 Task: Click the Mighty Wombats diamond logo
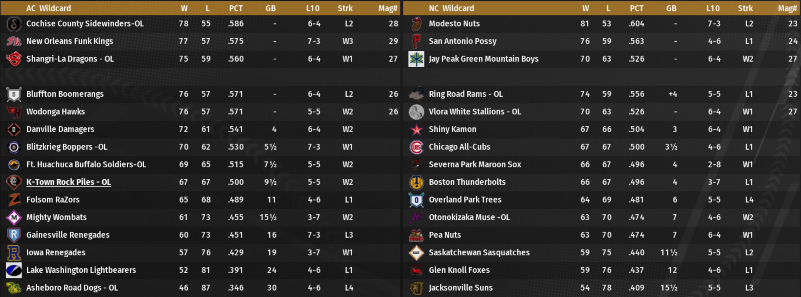14,217
